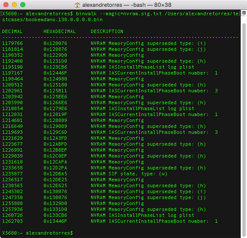Click hex value 0x12ABFD
247x238 pixels.
[x=55, y=144]
